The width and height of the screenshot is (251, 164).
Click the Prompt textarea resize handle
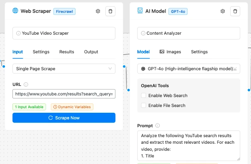[239, 159]
